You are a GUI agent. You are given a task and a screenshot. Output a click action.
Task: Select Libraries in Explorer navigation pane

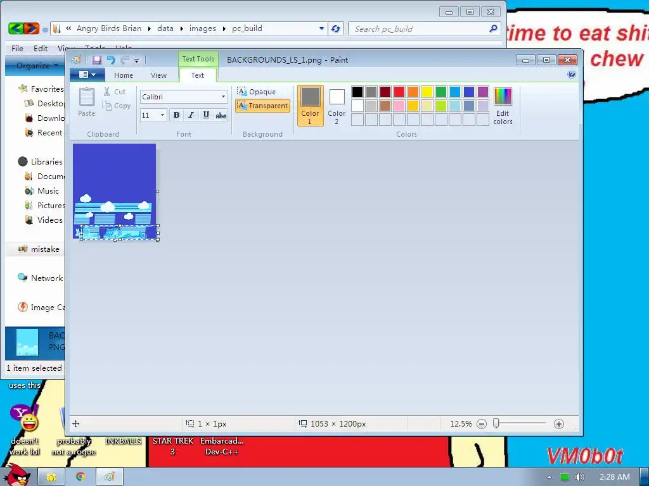[x=41, y=161]
